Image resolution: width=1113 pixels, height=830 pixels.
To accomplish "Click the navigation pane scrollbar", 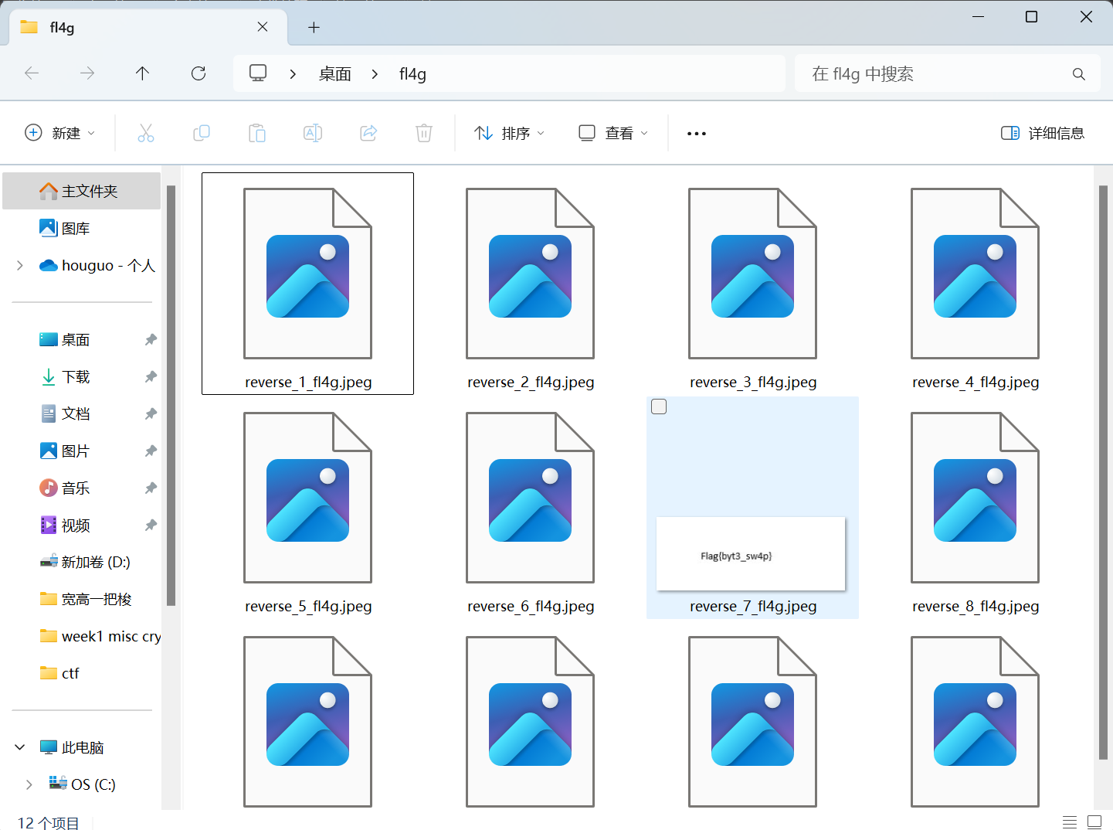I will point(171,395).
